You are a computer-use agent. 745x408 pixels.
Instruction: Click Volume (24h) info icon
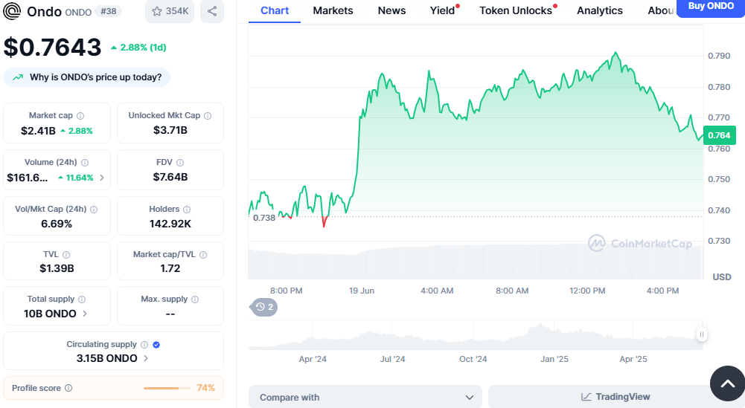click(x=85, y=163)
